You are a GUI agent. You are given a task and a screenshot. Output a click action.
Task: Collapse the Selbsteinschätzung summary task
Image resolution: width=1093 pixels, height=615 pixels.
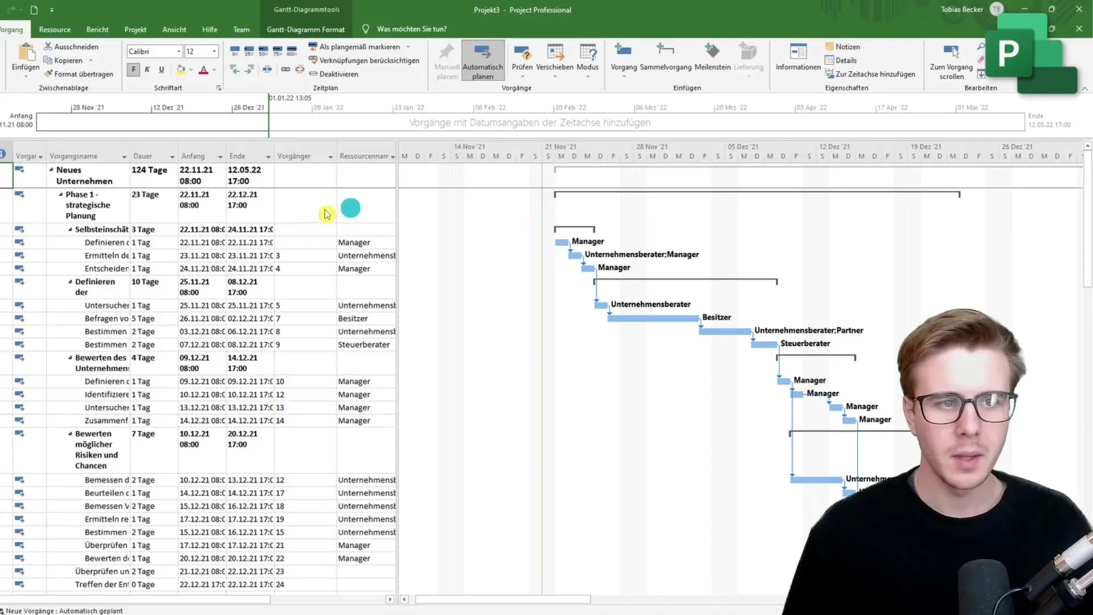coord(70,229)
